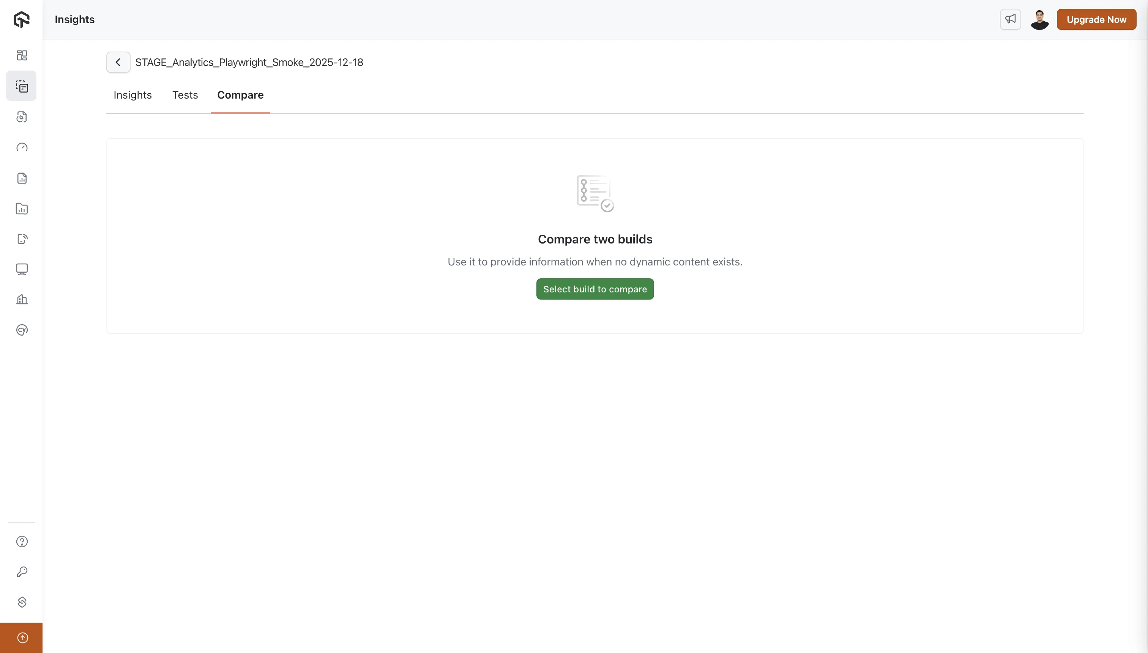Click the Upgrade Now button

pos(1096,19)
